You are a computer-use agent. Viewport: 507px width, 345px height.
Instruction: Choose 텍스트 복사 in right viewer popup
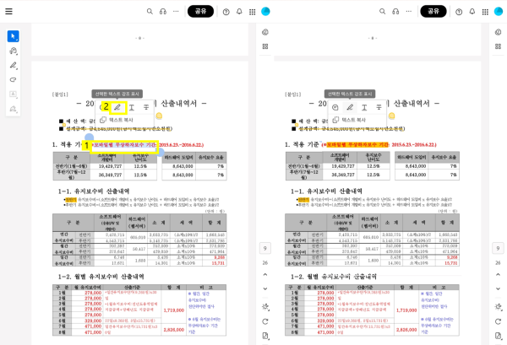(350, 120)
